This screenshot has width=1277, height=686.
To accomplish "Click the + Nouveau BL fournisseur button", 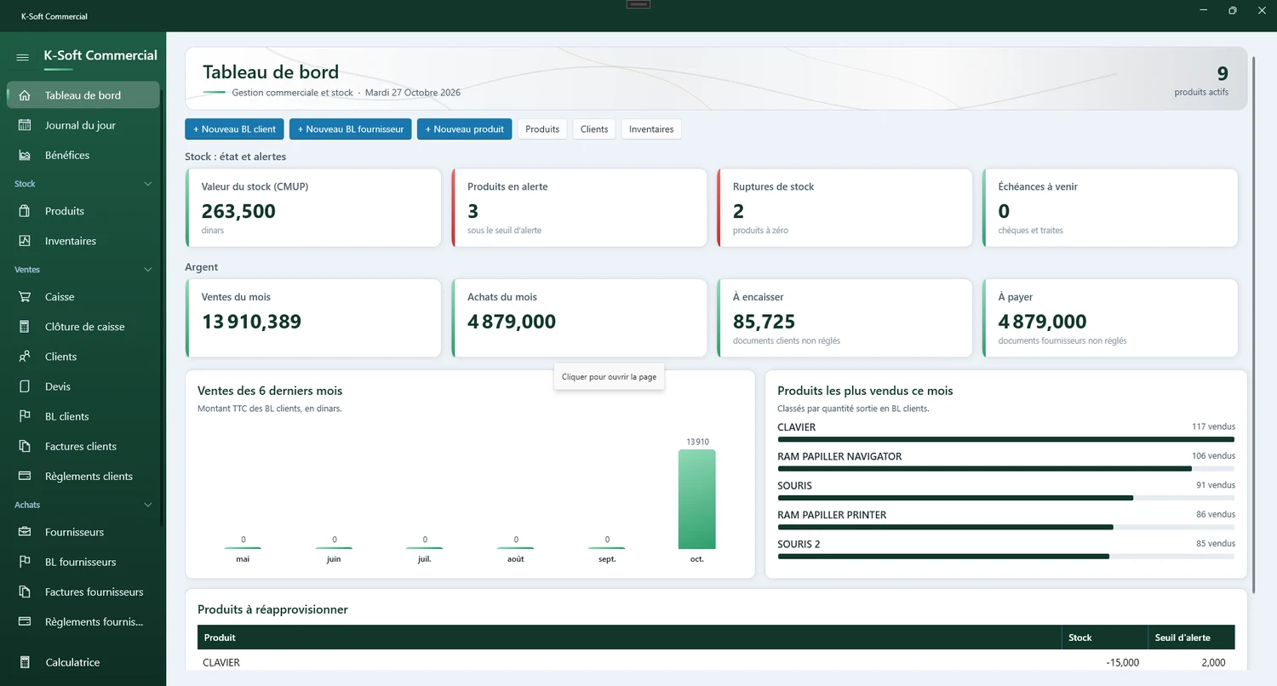I will pyautogui.click(x=351, y=129).
